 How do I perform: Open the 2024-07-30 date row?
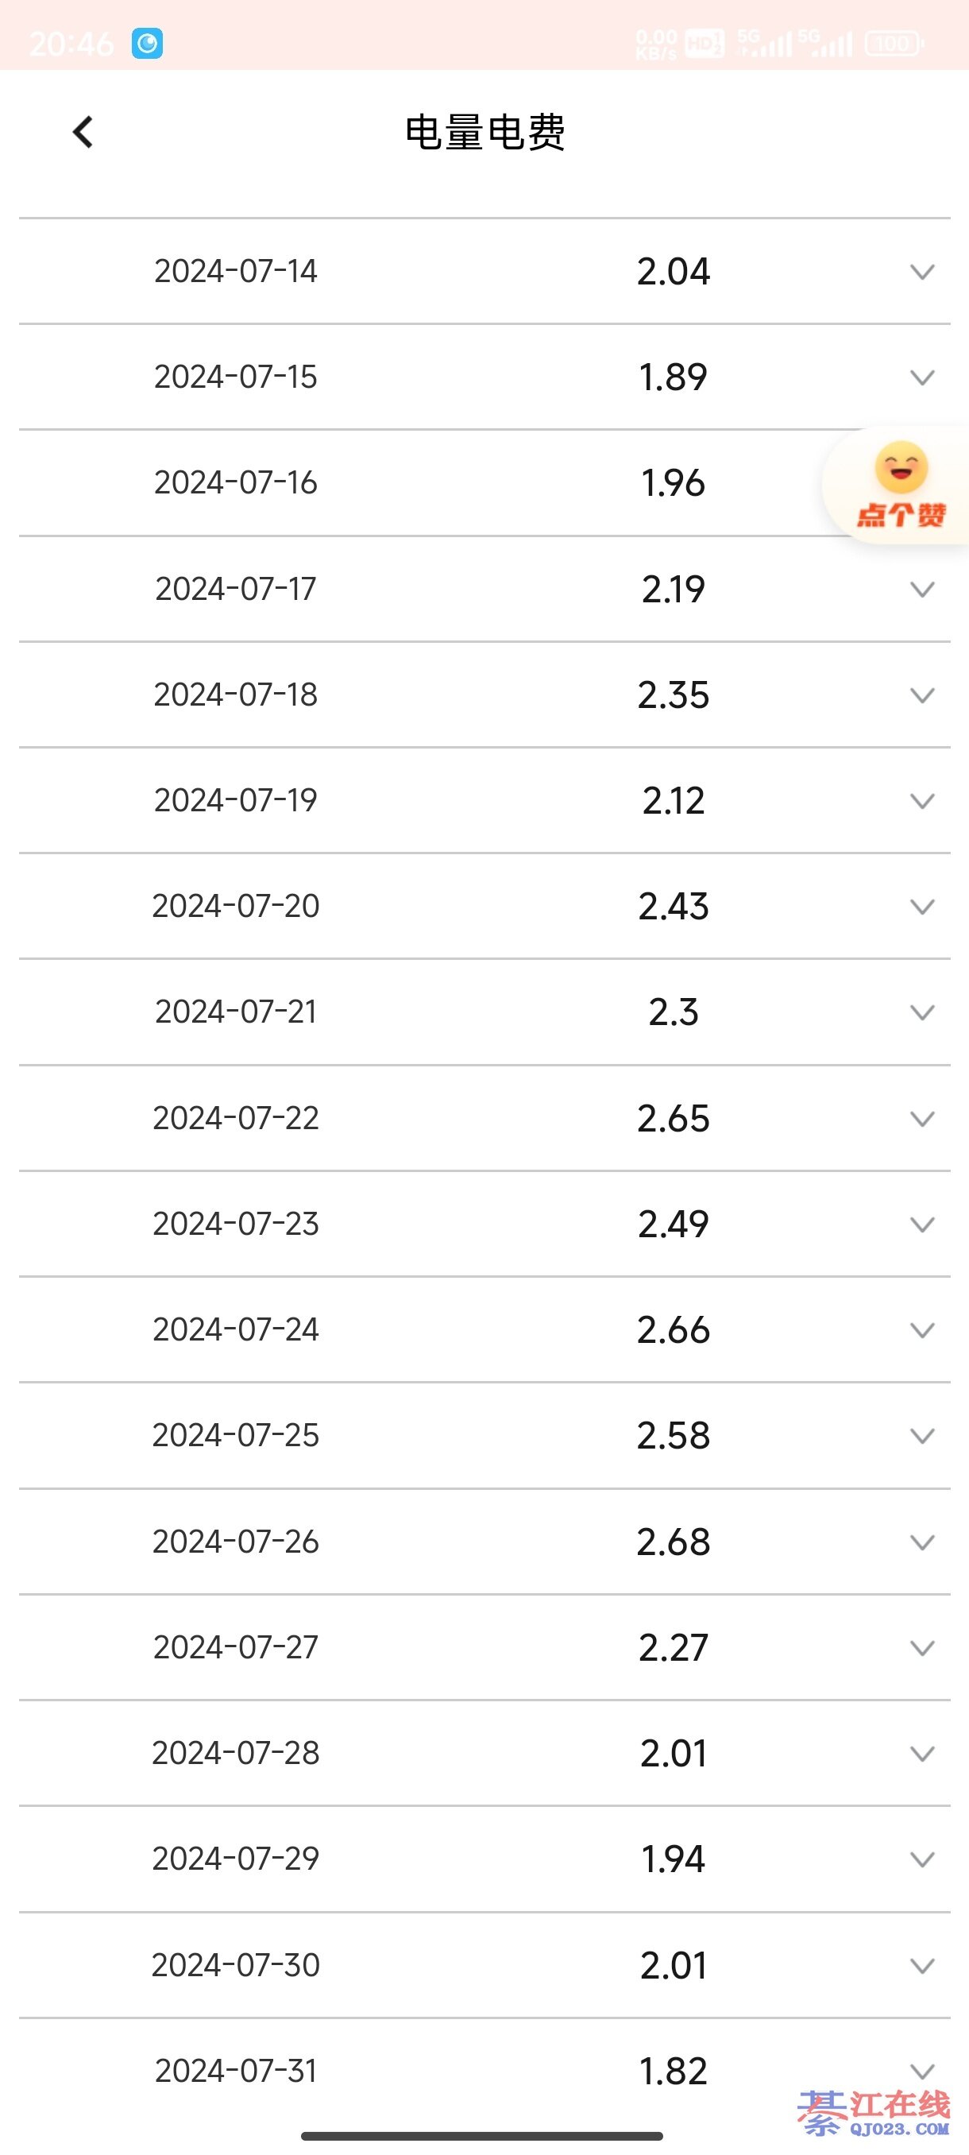click(236, 1965)
